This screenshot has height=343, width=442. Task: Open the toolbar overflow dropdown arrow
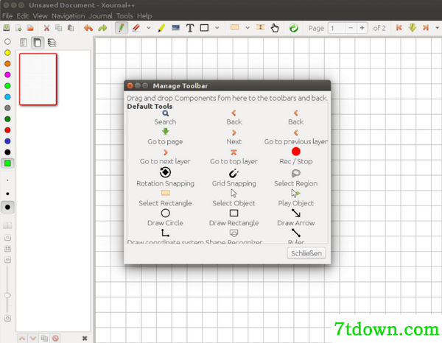tap(437, 28)
